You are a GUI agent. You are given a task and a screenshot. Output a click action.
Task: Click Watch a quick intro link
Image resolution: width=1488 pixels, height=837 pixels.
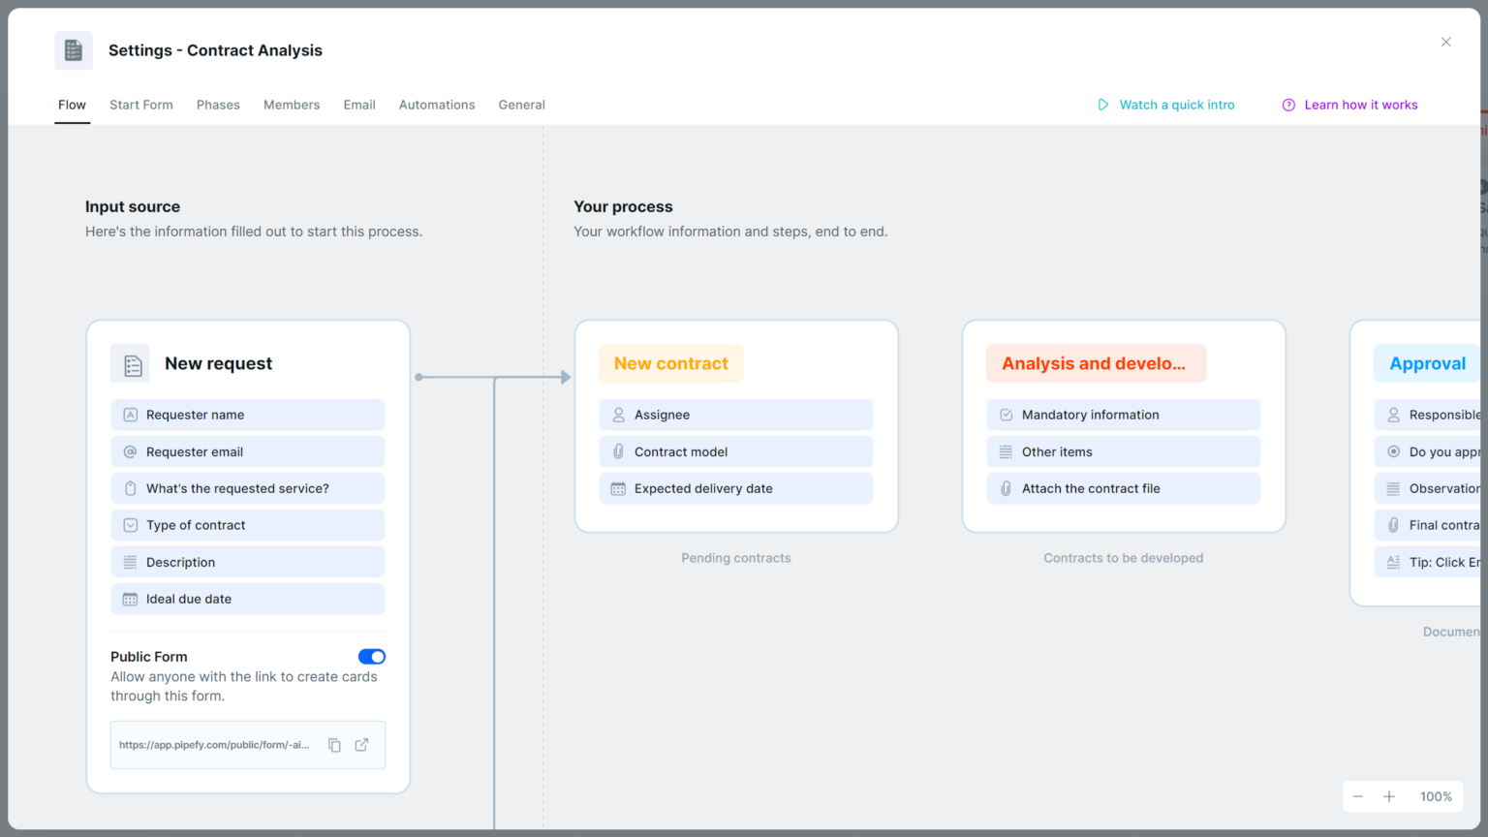click(1176, 105)
